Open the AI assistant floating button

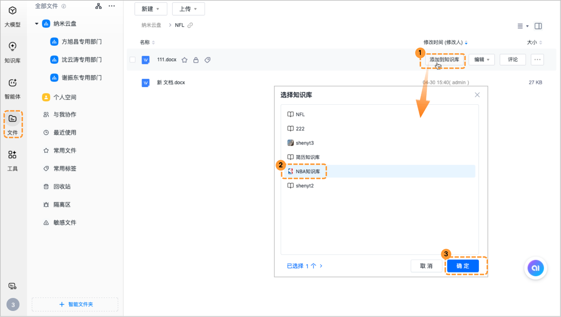pyautogui.click(x=535, y=268)
